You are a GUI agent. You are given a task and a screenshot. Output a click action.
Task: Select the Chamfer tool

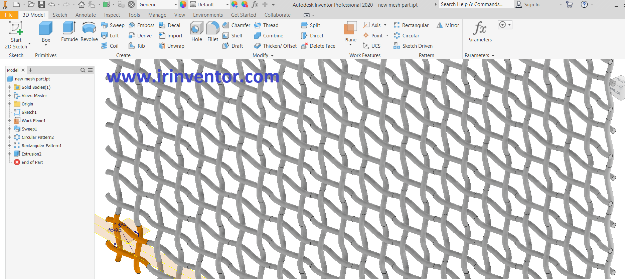(x=236, y=25)
